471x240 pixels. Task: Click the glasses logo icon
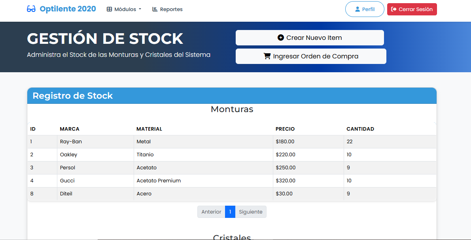click(31, 9)
